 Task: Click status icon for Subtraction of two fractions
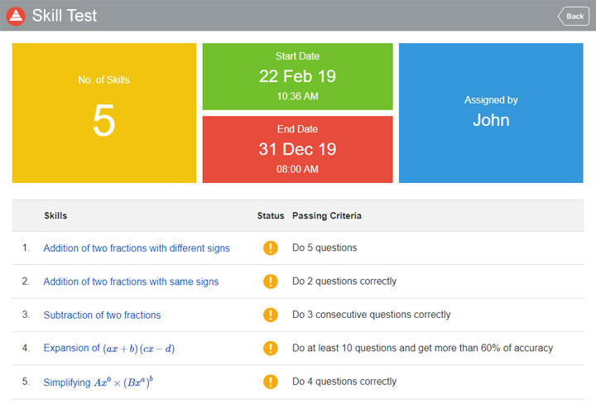pyautogui.click(x=270, y=315)
